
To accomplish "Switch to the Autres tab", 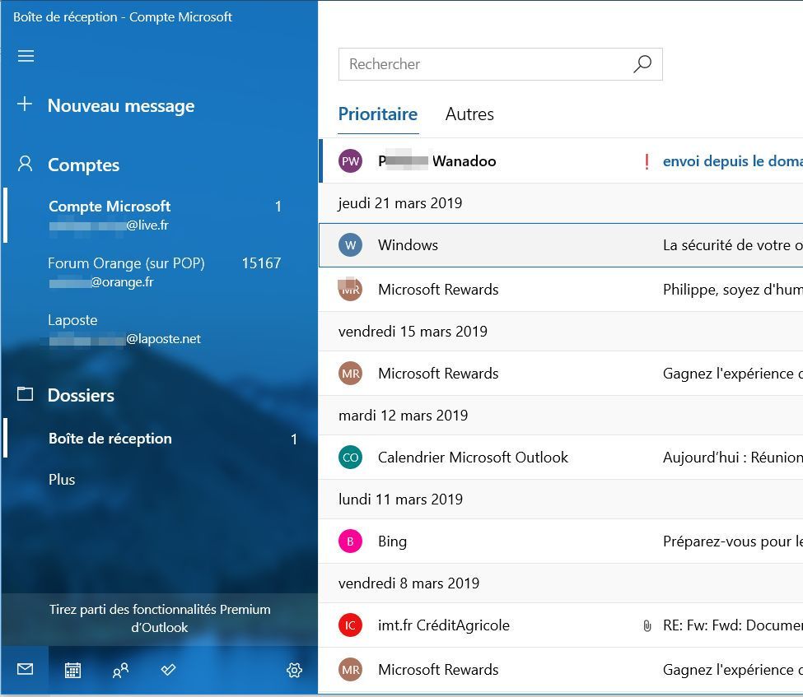I will (x=469, y=114).
